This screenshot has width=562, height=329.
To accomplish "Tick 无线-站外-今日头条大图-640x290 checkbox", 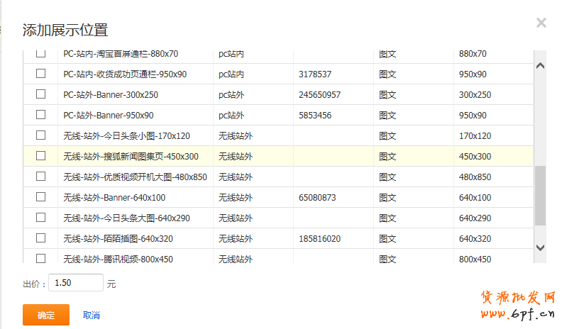I will pos(40,218).
